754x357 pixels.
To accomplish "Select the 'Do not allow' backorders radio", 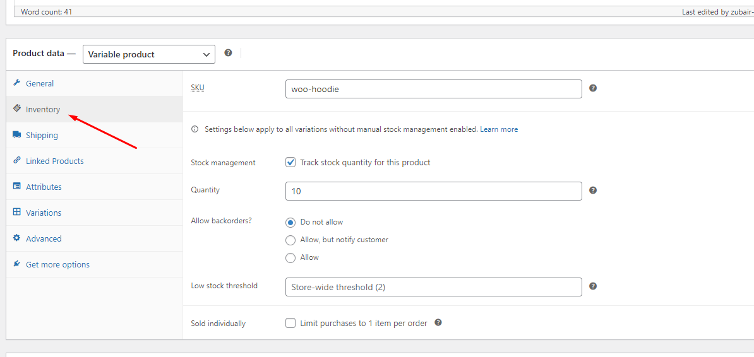I will (x=290, y=222).
